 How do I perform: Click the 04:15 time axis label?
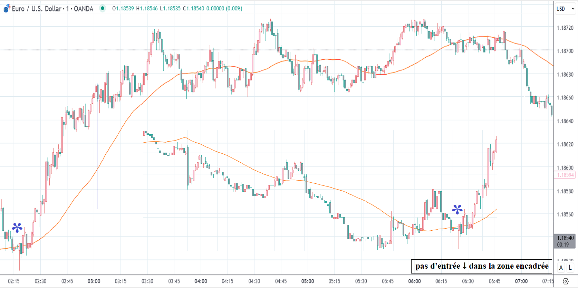[228, 281]
